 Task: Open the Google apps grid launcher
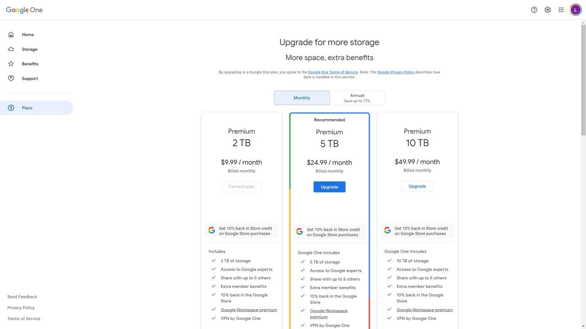click(561, 10)
